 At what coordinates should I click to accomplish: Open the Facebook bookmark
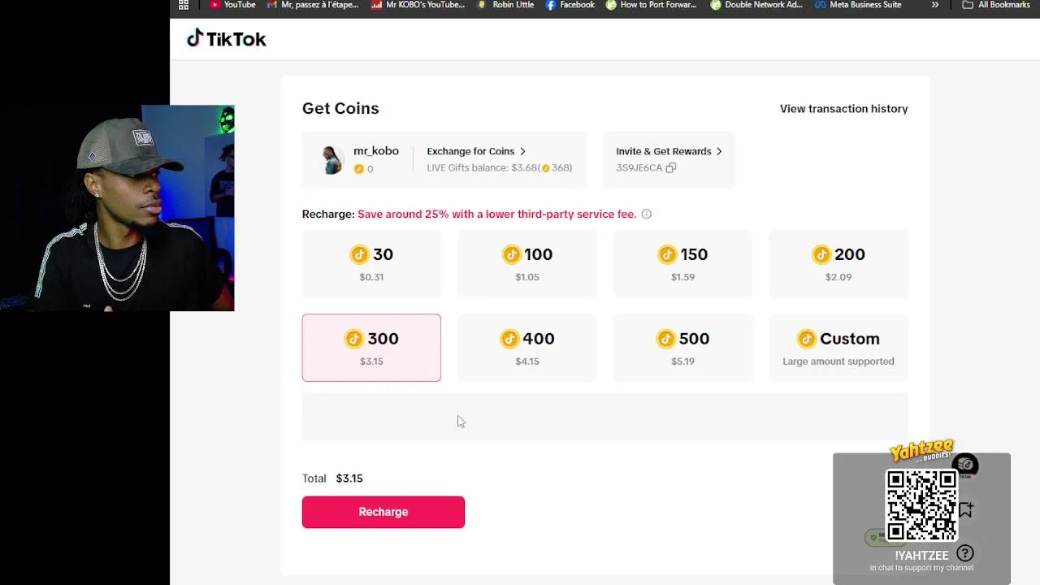tap(570, 5)
